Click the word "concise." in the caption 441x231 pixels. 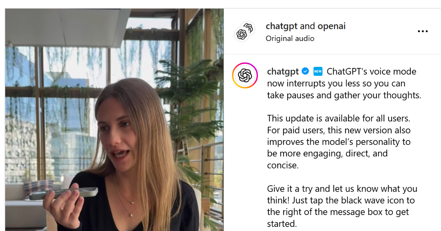point(282,165)
